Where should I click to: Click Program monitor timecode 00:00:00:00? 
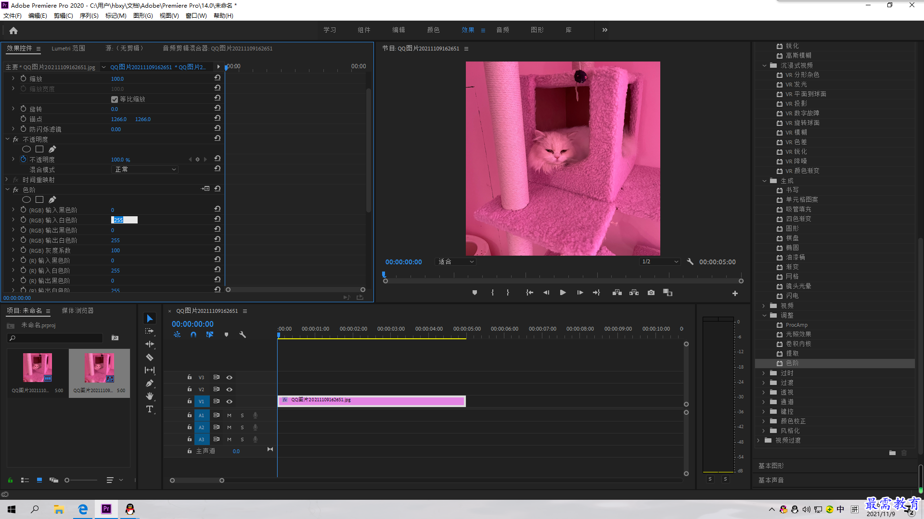(403, 262)
